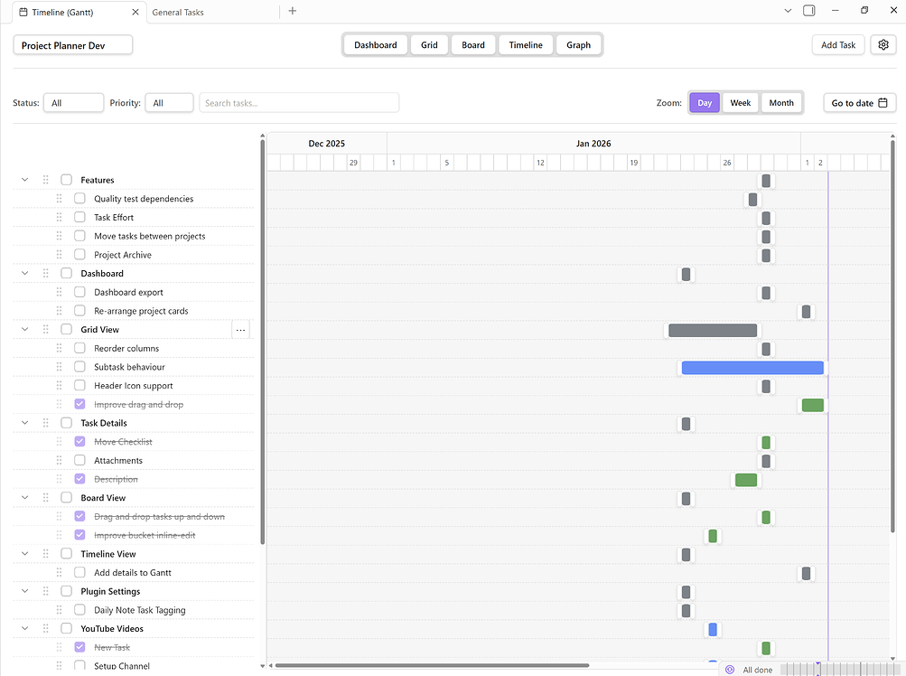The height and width of the screenshot is (676, 906).
Task: Click the circular icon beside All done
Action: [730, 670]
